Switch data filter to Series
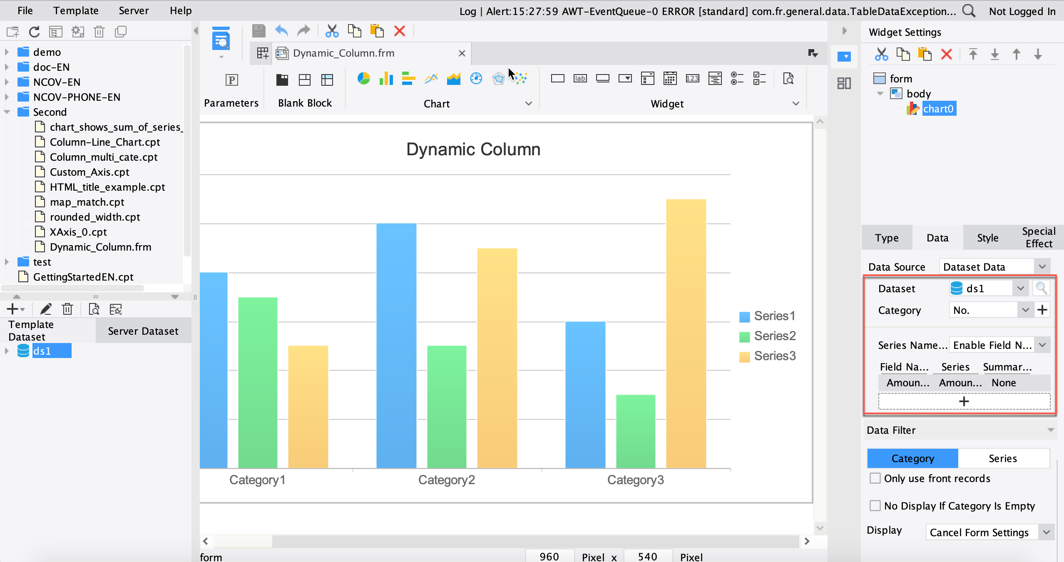The height and width of the screenshot is (562, 1064). pyautogui.click(x=1002, y=458)
